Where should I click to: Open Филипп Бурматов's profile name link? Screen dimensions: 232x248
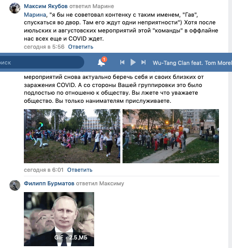pyautogui.click(x=49, y=184)
